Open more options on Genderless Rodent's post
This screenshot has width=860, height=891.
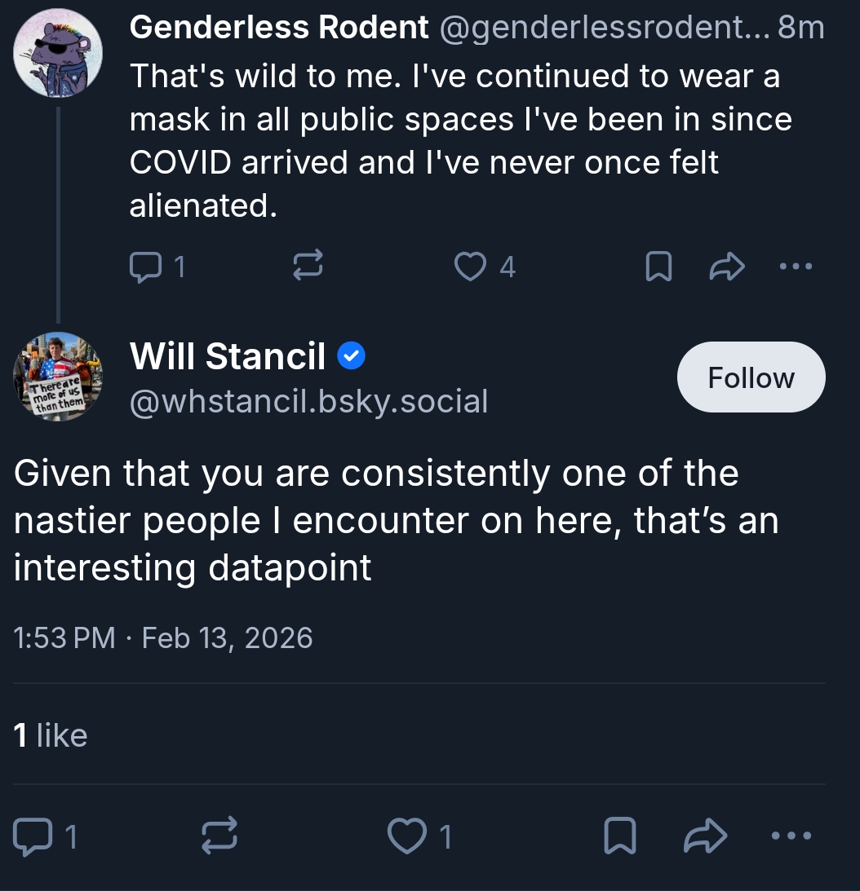point(796,267)
